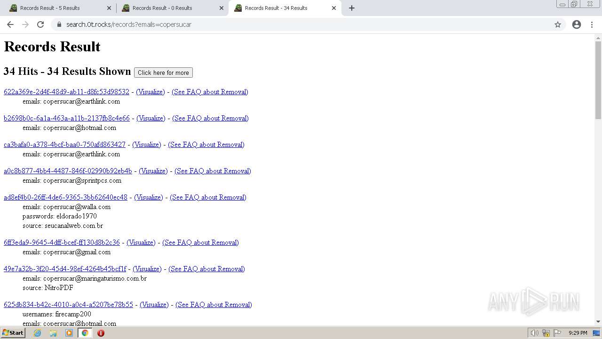Open record 6ff3eda9-9645-4dff-bcef-ff130d8b2c36
Viewport: 602px width, 339px height.
(62, 242)
